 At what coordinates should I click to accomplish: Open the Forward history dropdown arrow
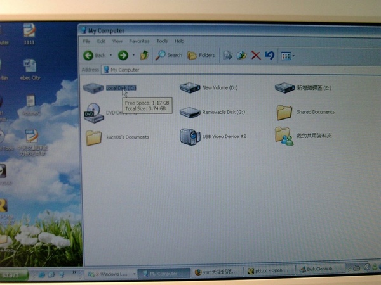(133, 55)
